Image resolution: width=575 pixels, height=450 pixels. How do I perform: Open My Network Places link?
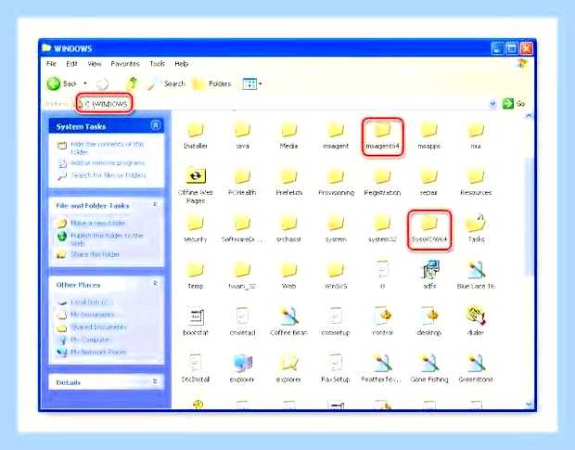[x=98, y=352]
